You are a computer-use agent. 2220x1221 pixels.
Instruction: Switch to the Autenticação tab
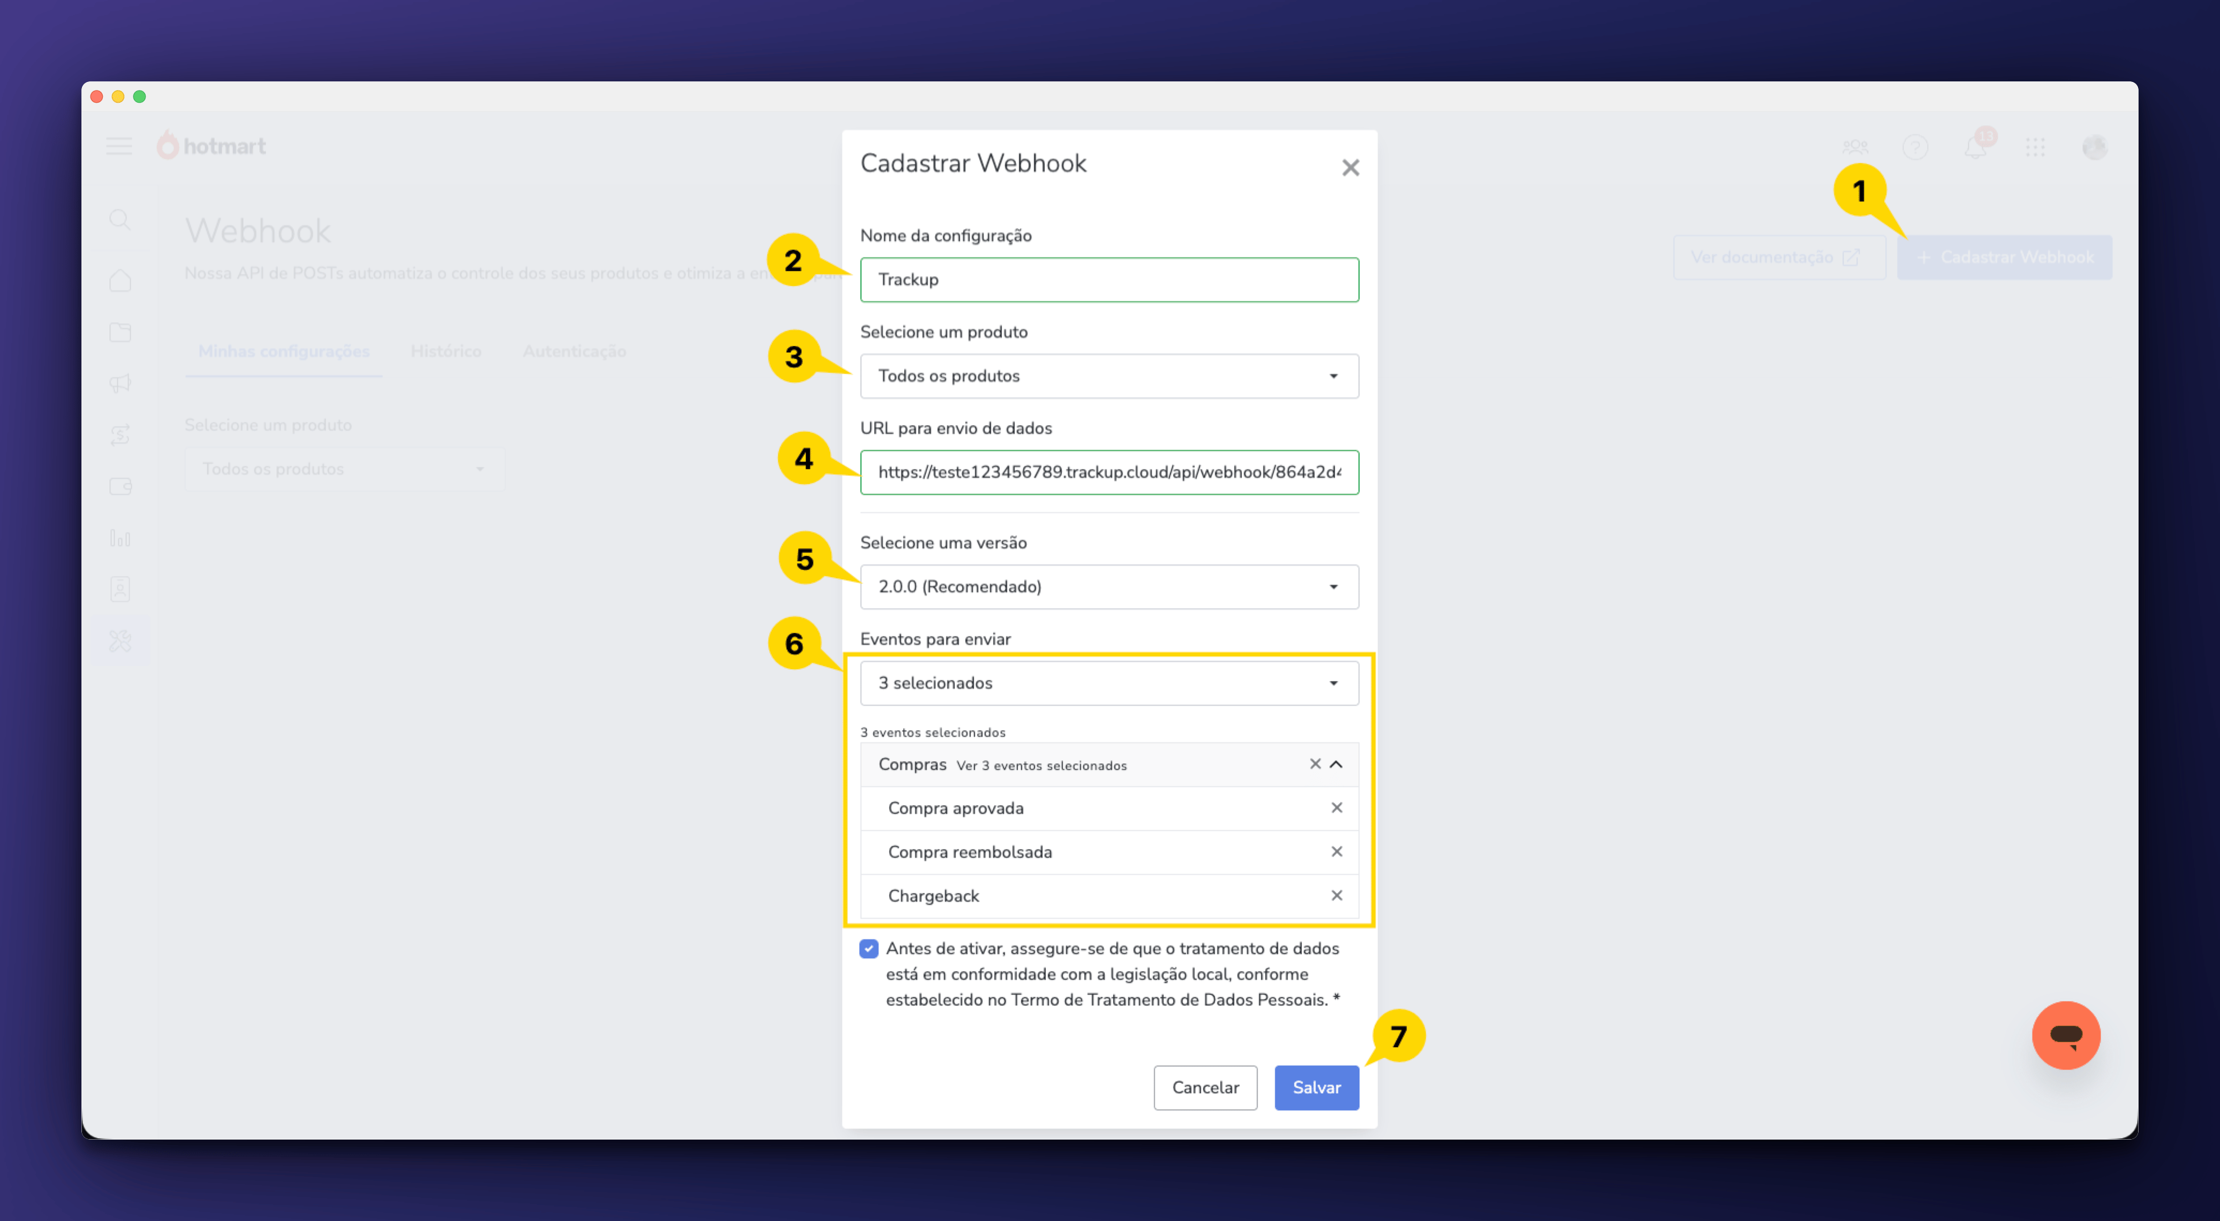tap(574, 351)
